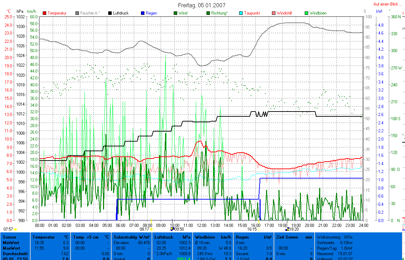Click the Regen l/m² panel header
This screenshot has width=405, height=260.
(x=252, y=237)
